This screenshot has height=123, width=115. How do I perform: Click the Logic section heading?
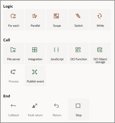(8, 7)
